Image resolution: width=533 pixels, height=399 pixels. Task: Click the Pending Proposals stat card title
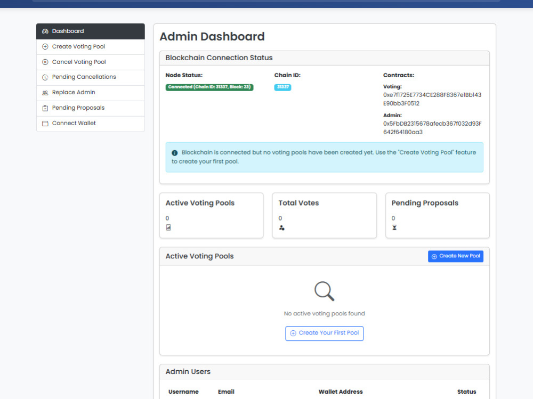coord(425,203)
